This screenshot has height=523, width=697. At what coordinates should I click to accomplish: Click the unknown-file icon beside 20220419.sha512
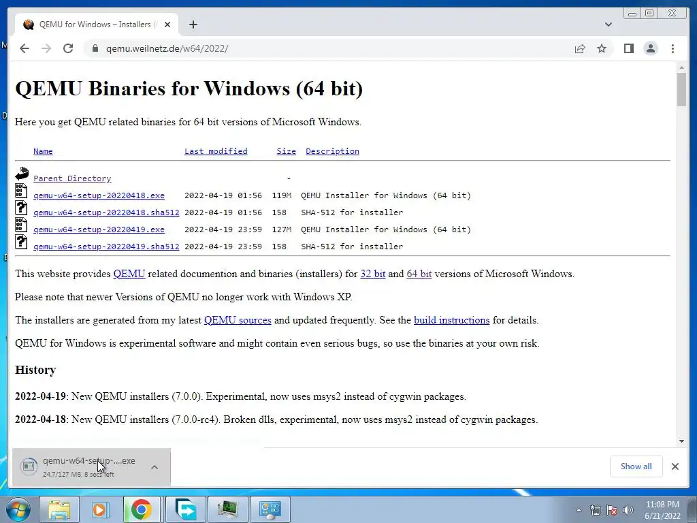[21, 242]
